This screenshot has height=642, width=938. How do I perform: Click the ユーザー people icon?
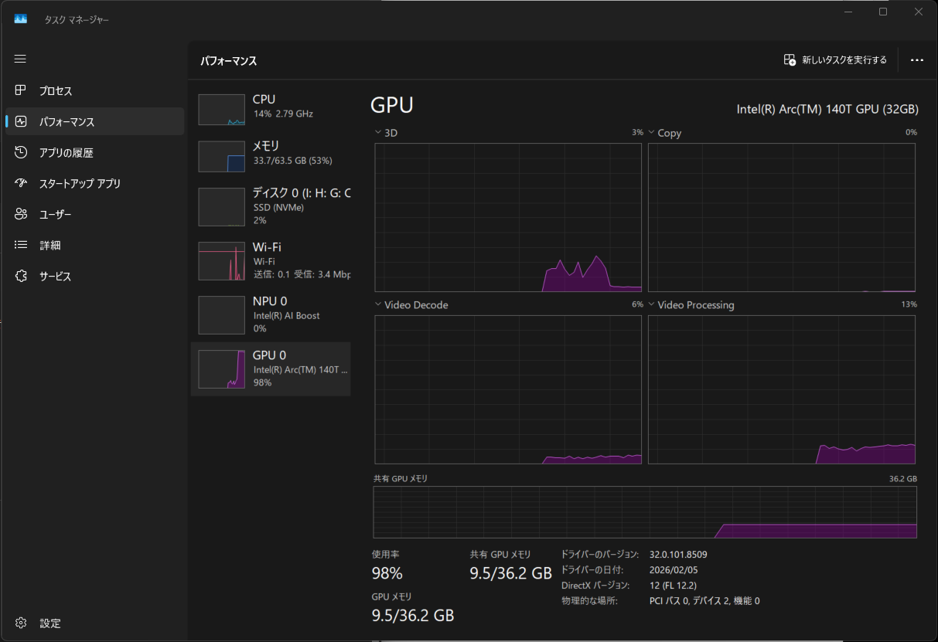click(x=21, y=214)
